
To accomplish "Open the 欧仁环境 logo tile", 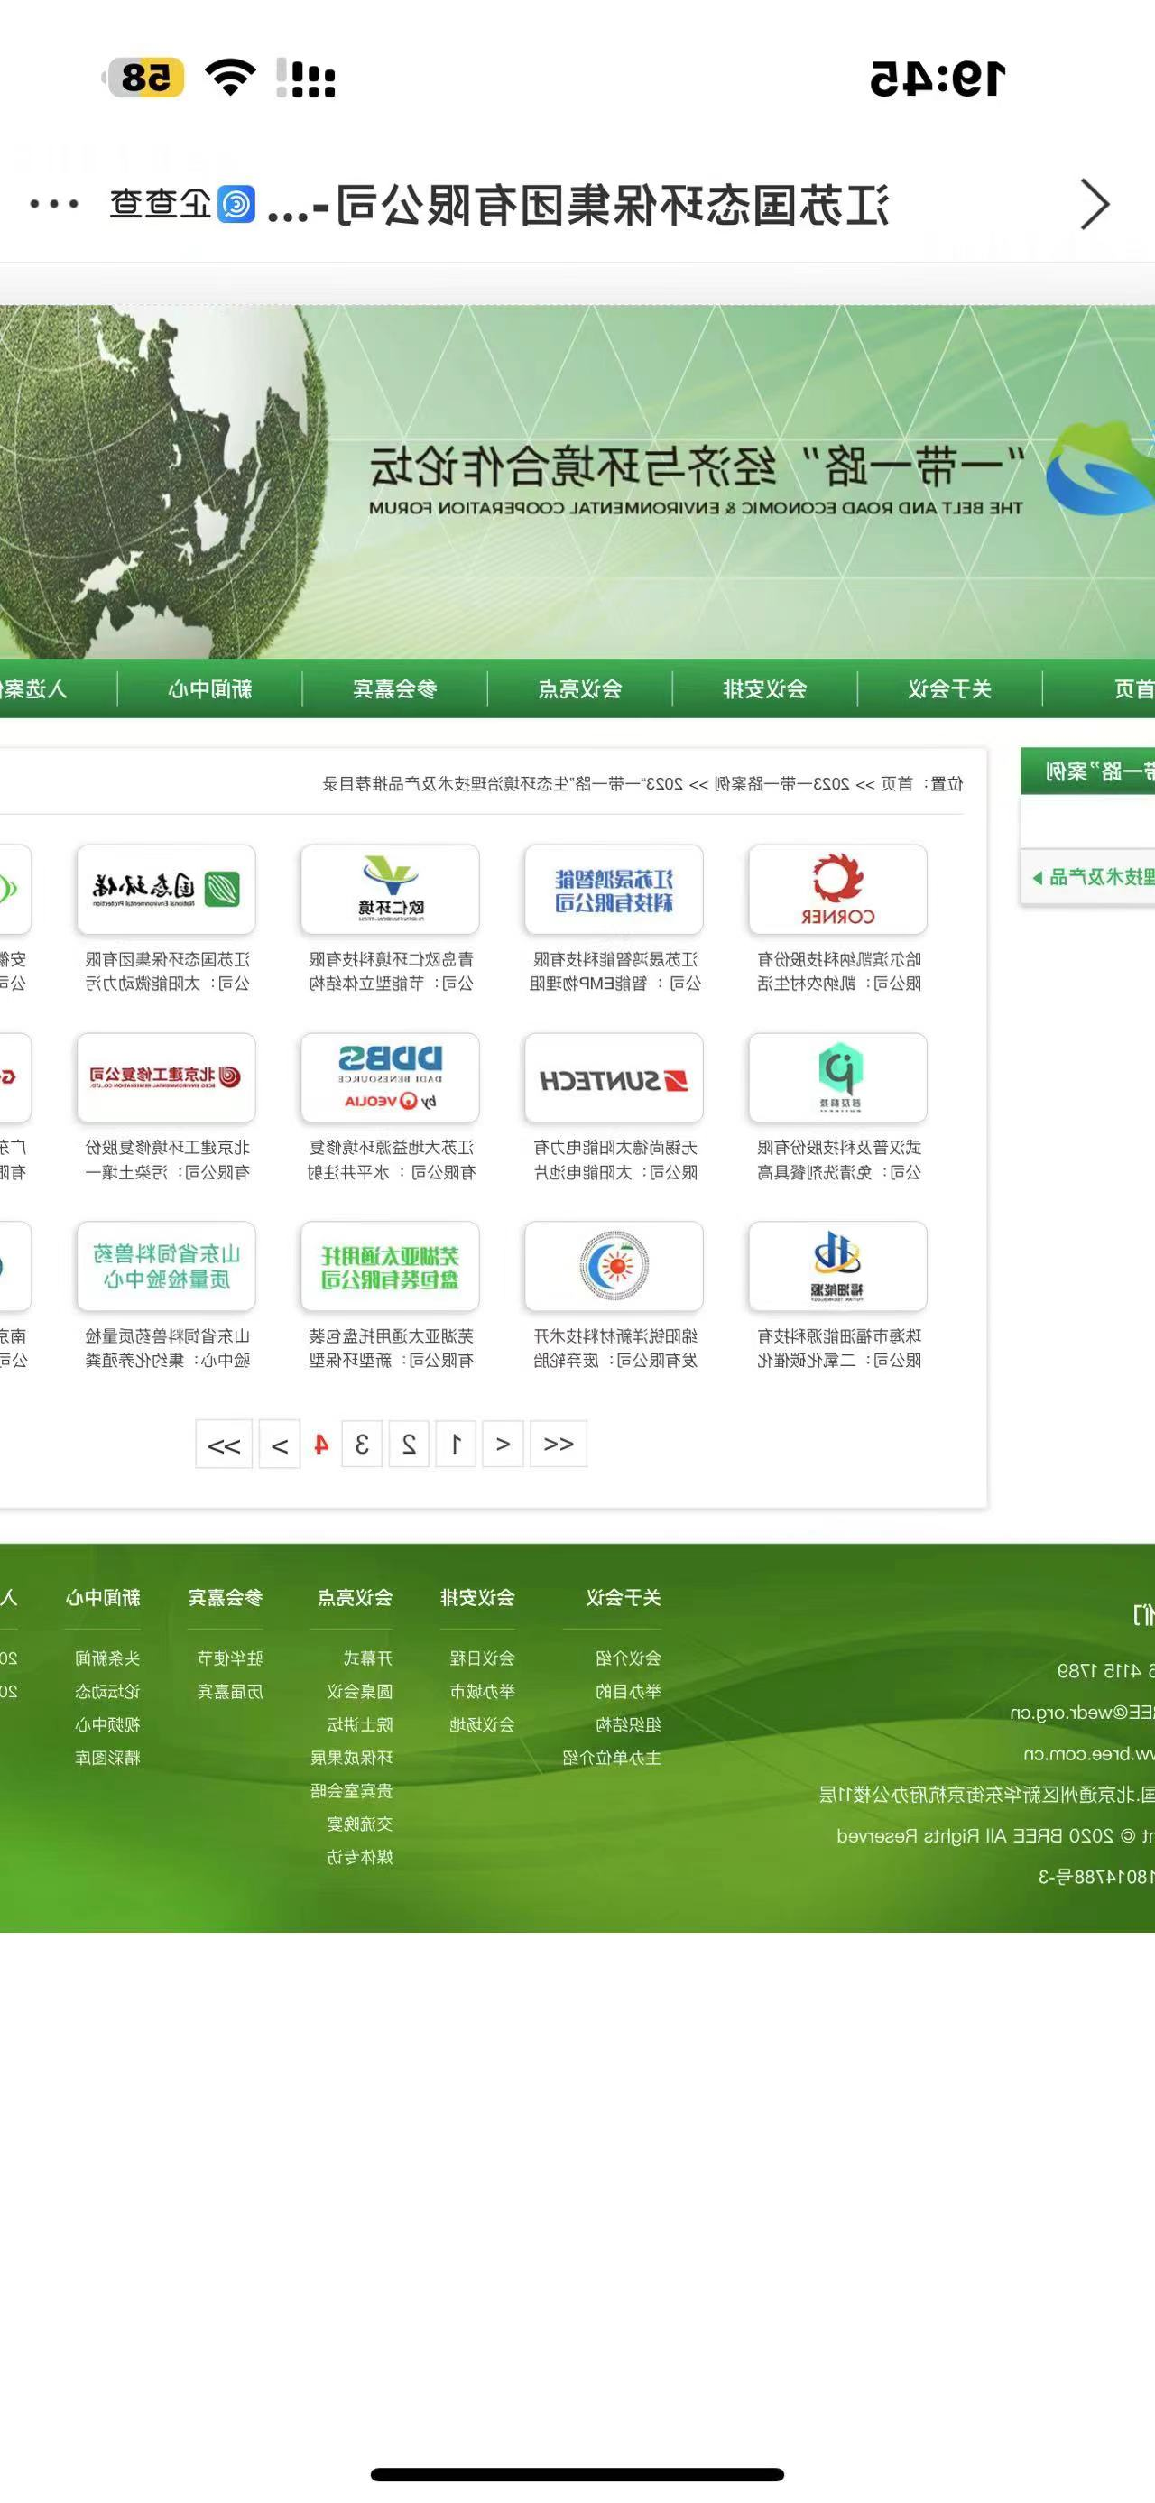I will (390, 889).
